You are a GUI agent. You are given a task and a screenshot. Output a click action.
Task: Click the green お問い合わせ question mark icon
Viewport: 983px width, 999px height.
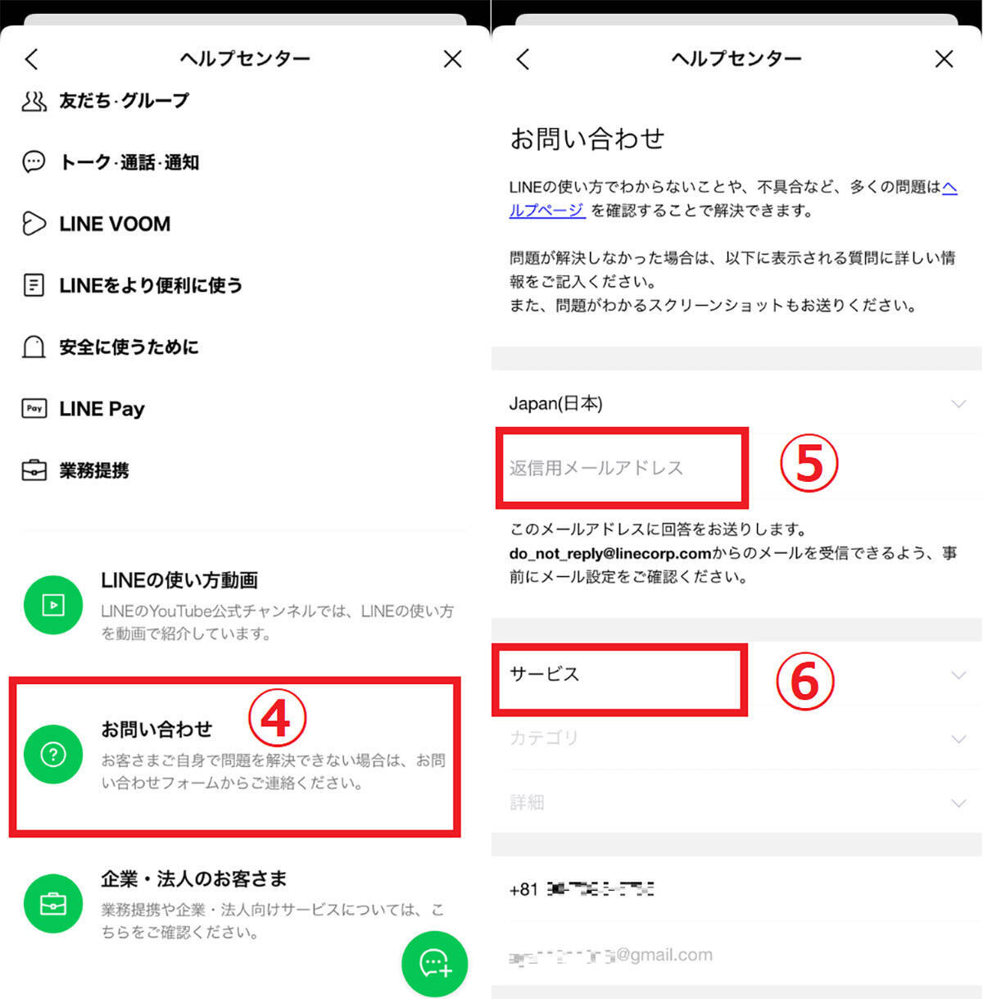(x=53, y=754)
